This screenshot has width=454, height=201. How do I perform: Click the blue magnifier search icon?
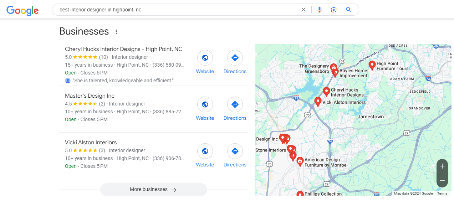(x=349, y=10)
